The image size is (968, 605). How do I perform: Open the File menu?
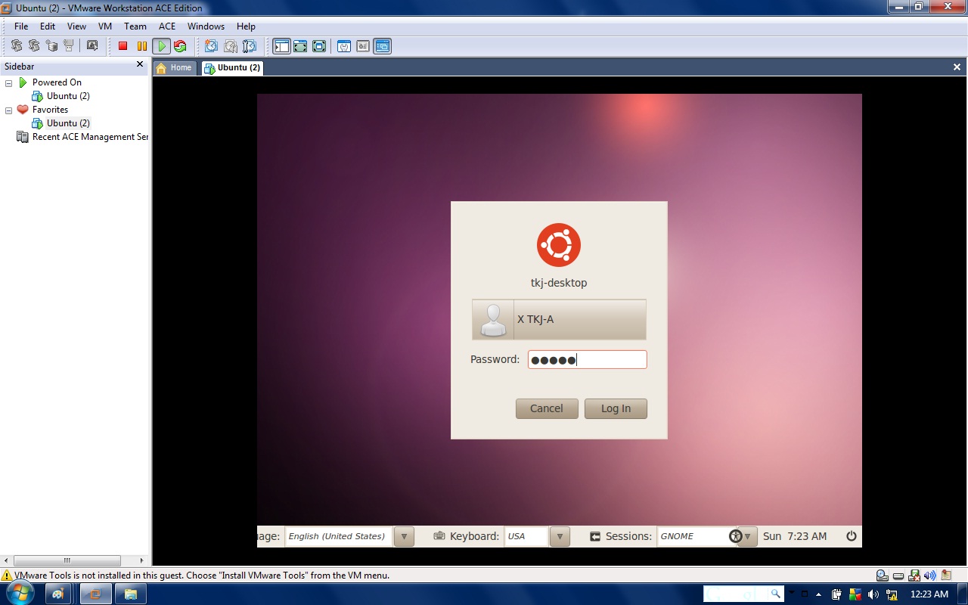click(x=21, y=26)
